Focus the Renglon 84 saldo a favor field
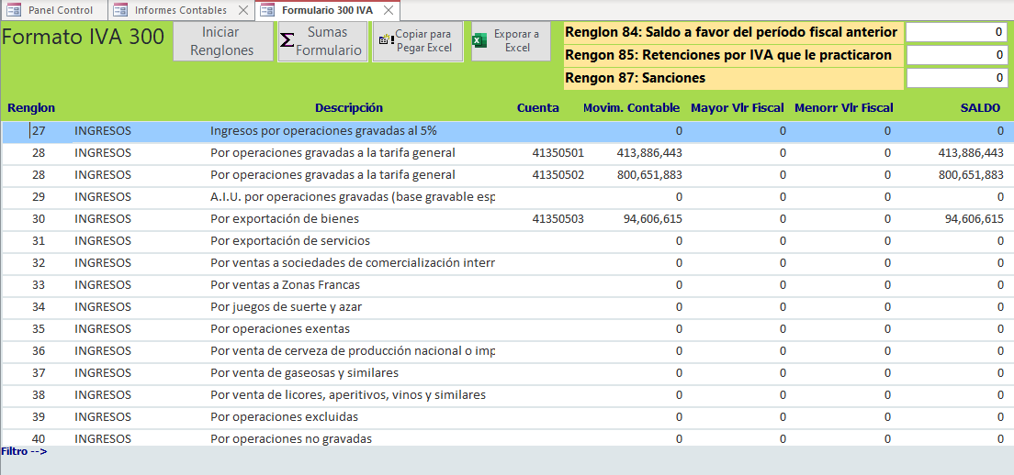Viewport: 1014px width, 475px height. tap(956, 32)
